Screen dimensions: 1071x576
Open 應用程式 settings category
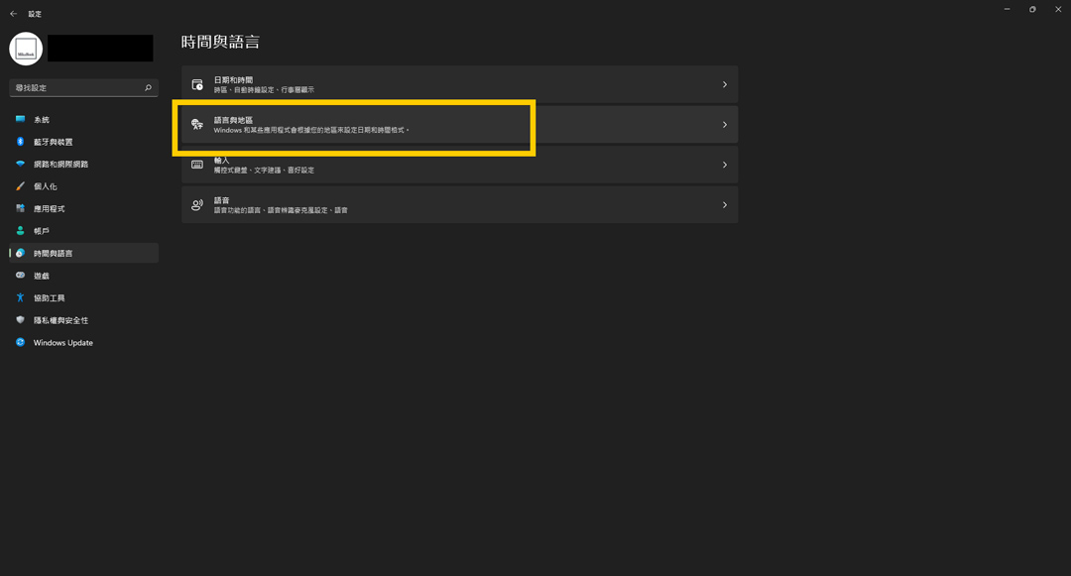click(x=50, y=209)
